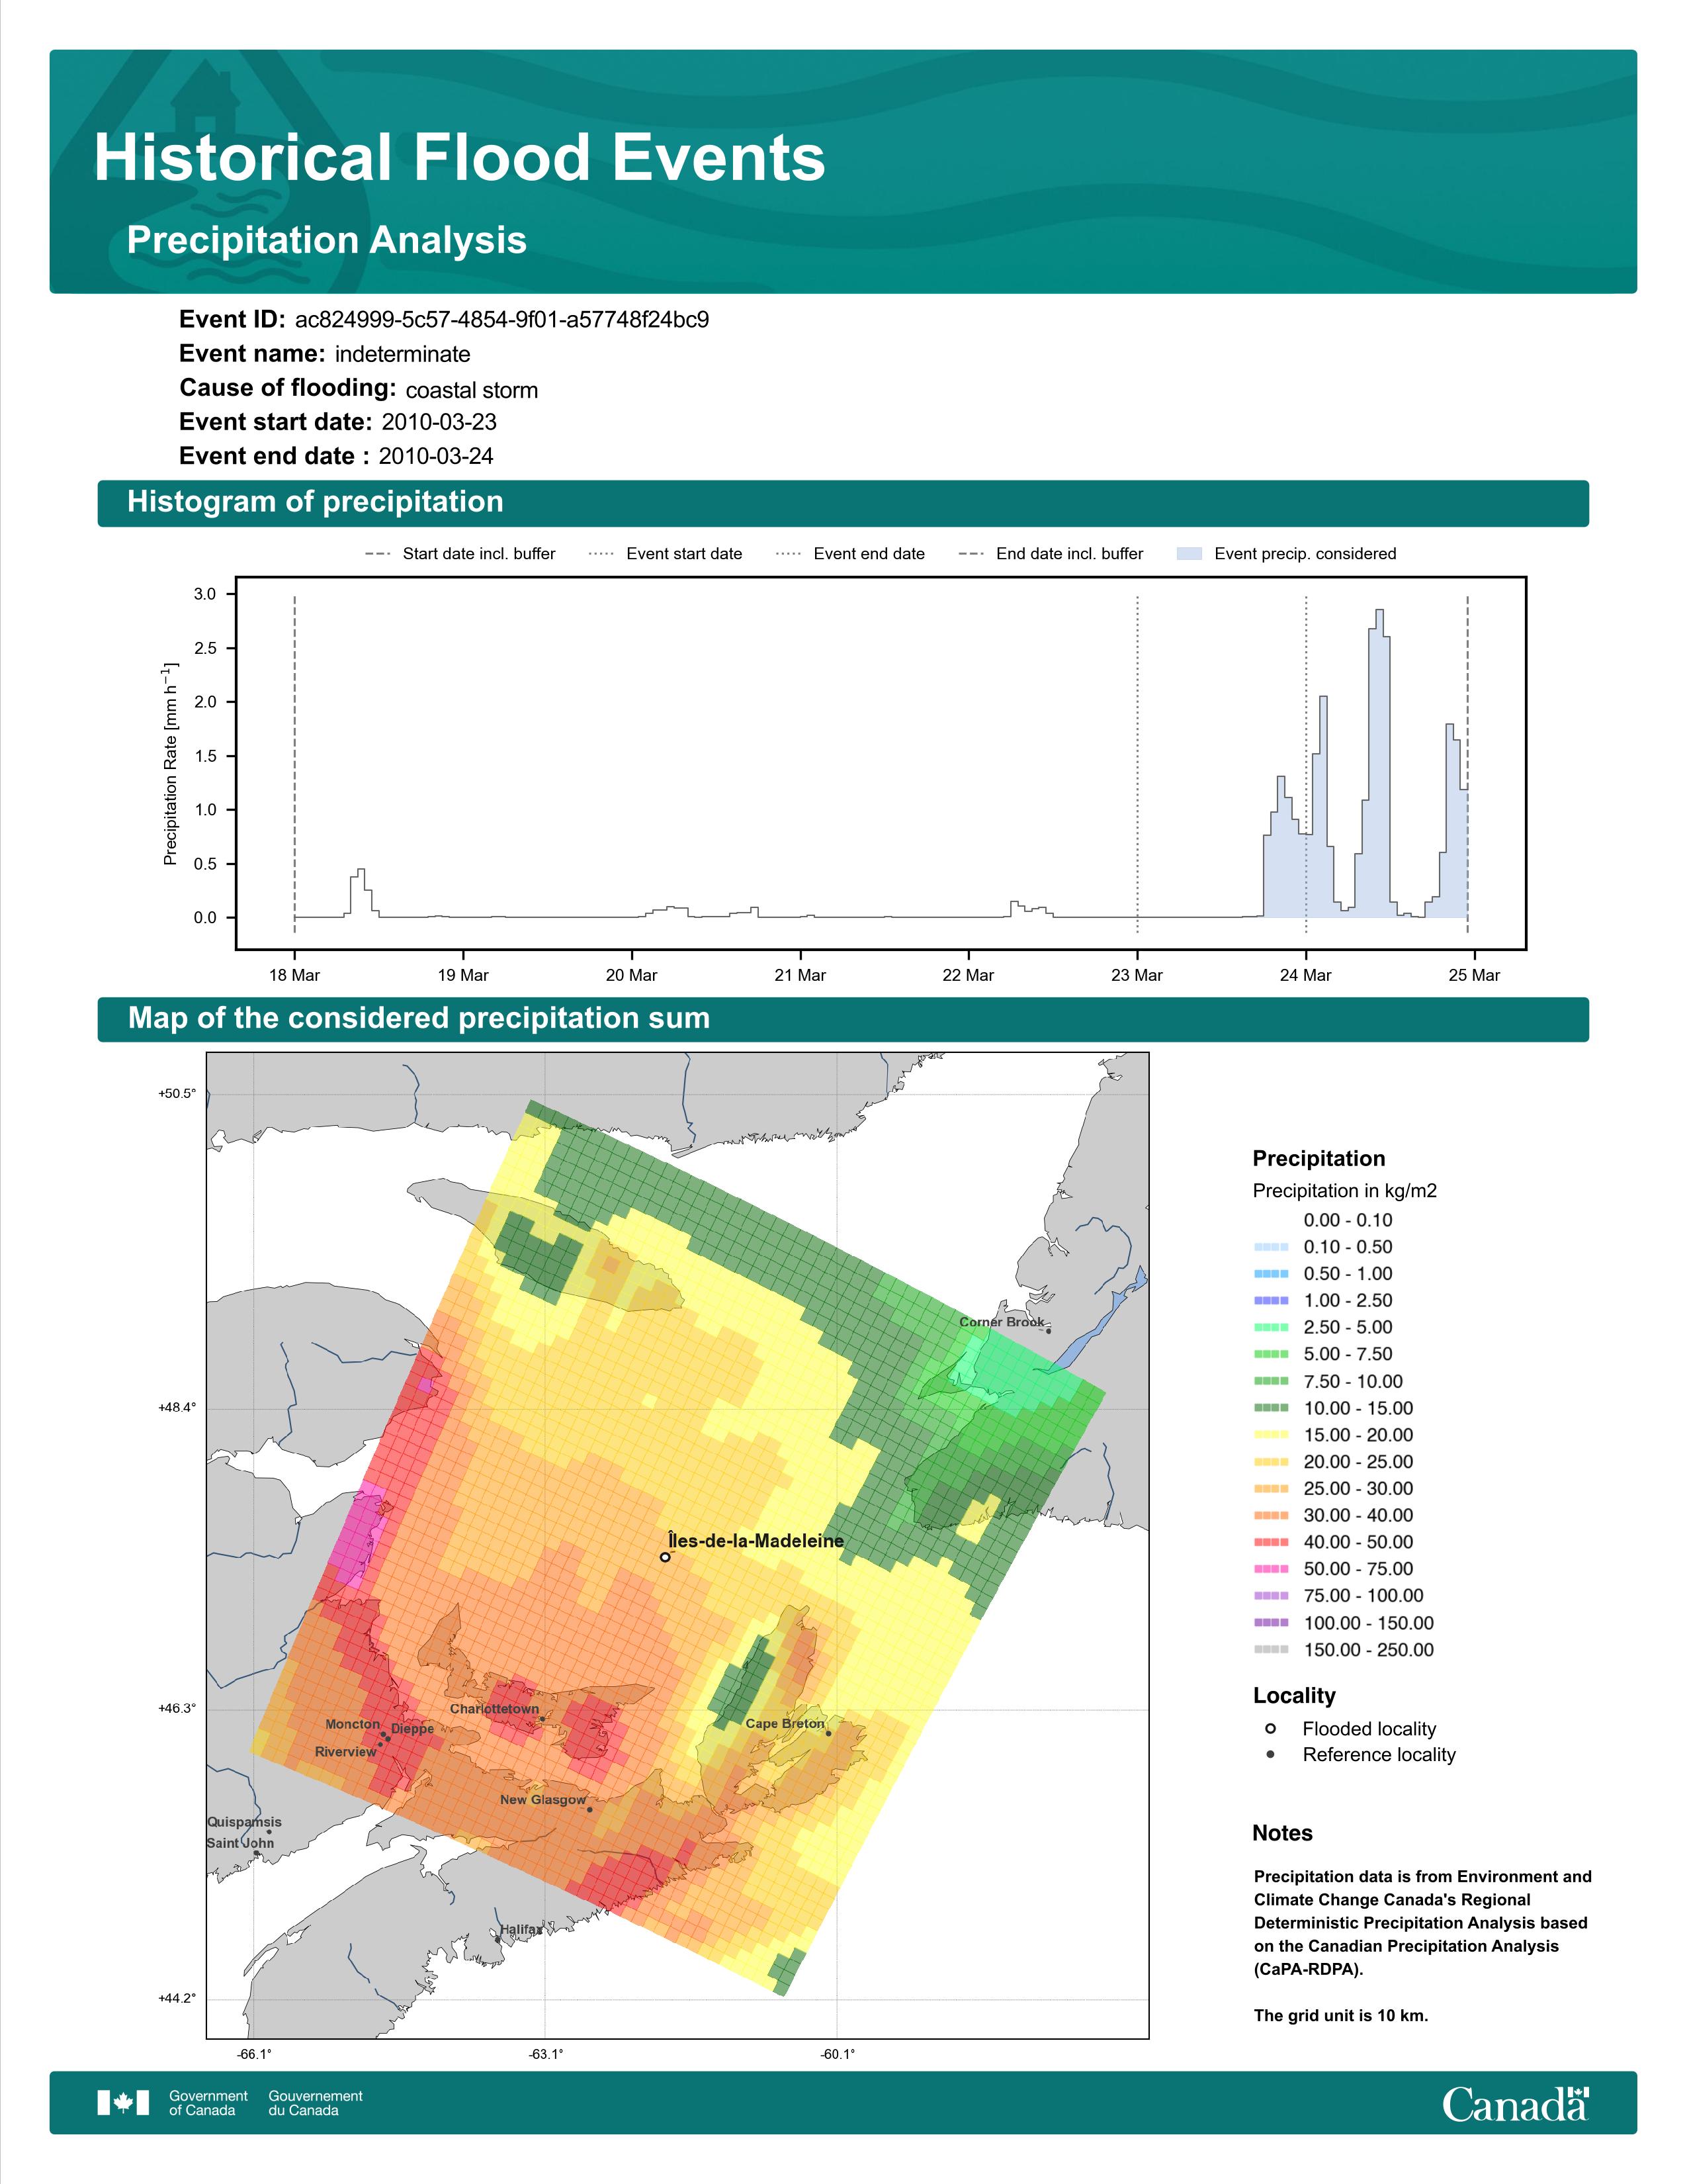The width and height of the screenshot is (1687, 2184).
Task: Click the Reference locality dot symbol
Action: pyautogui.click(x=1270, y=1754)
